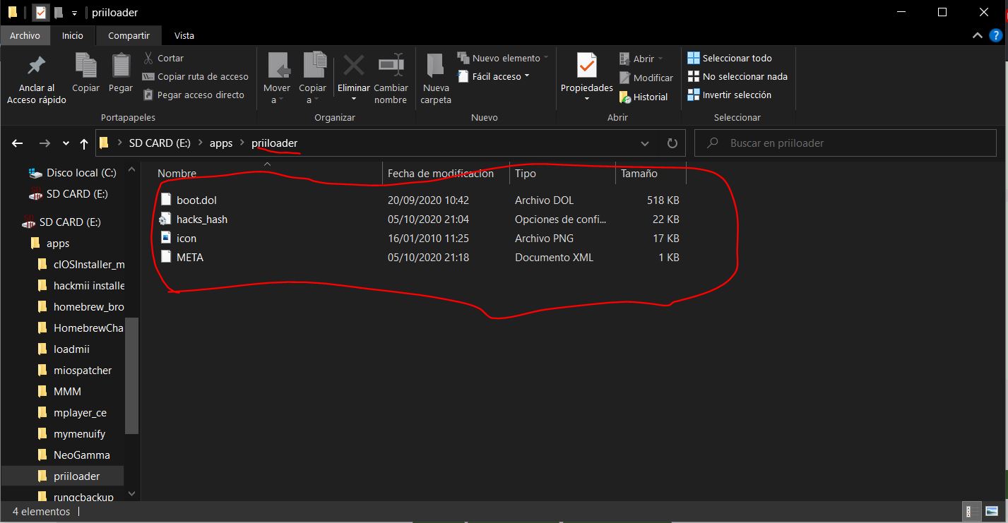
Task: Click the Eliminar red X icon
Action: [x=353, y=66]
